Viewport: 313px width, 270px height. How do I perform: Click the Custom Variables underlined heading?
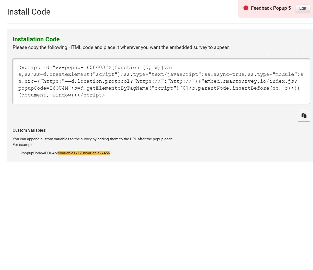coord(30,130)
